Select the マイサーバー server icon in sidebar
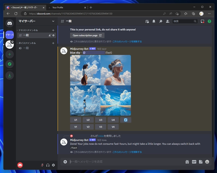The width and height of the screenshot is (217, 173). 10,35
